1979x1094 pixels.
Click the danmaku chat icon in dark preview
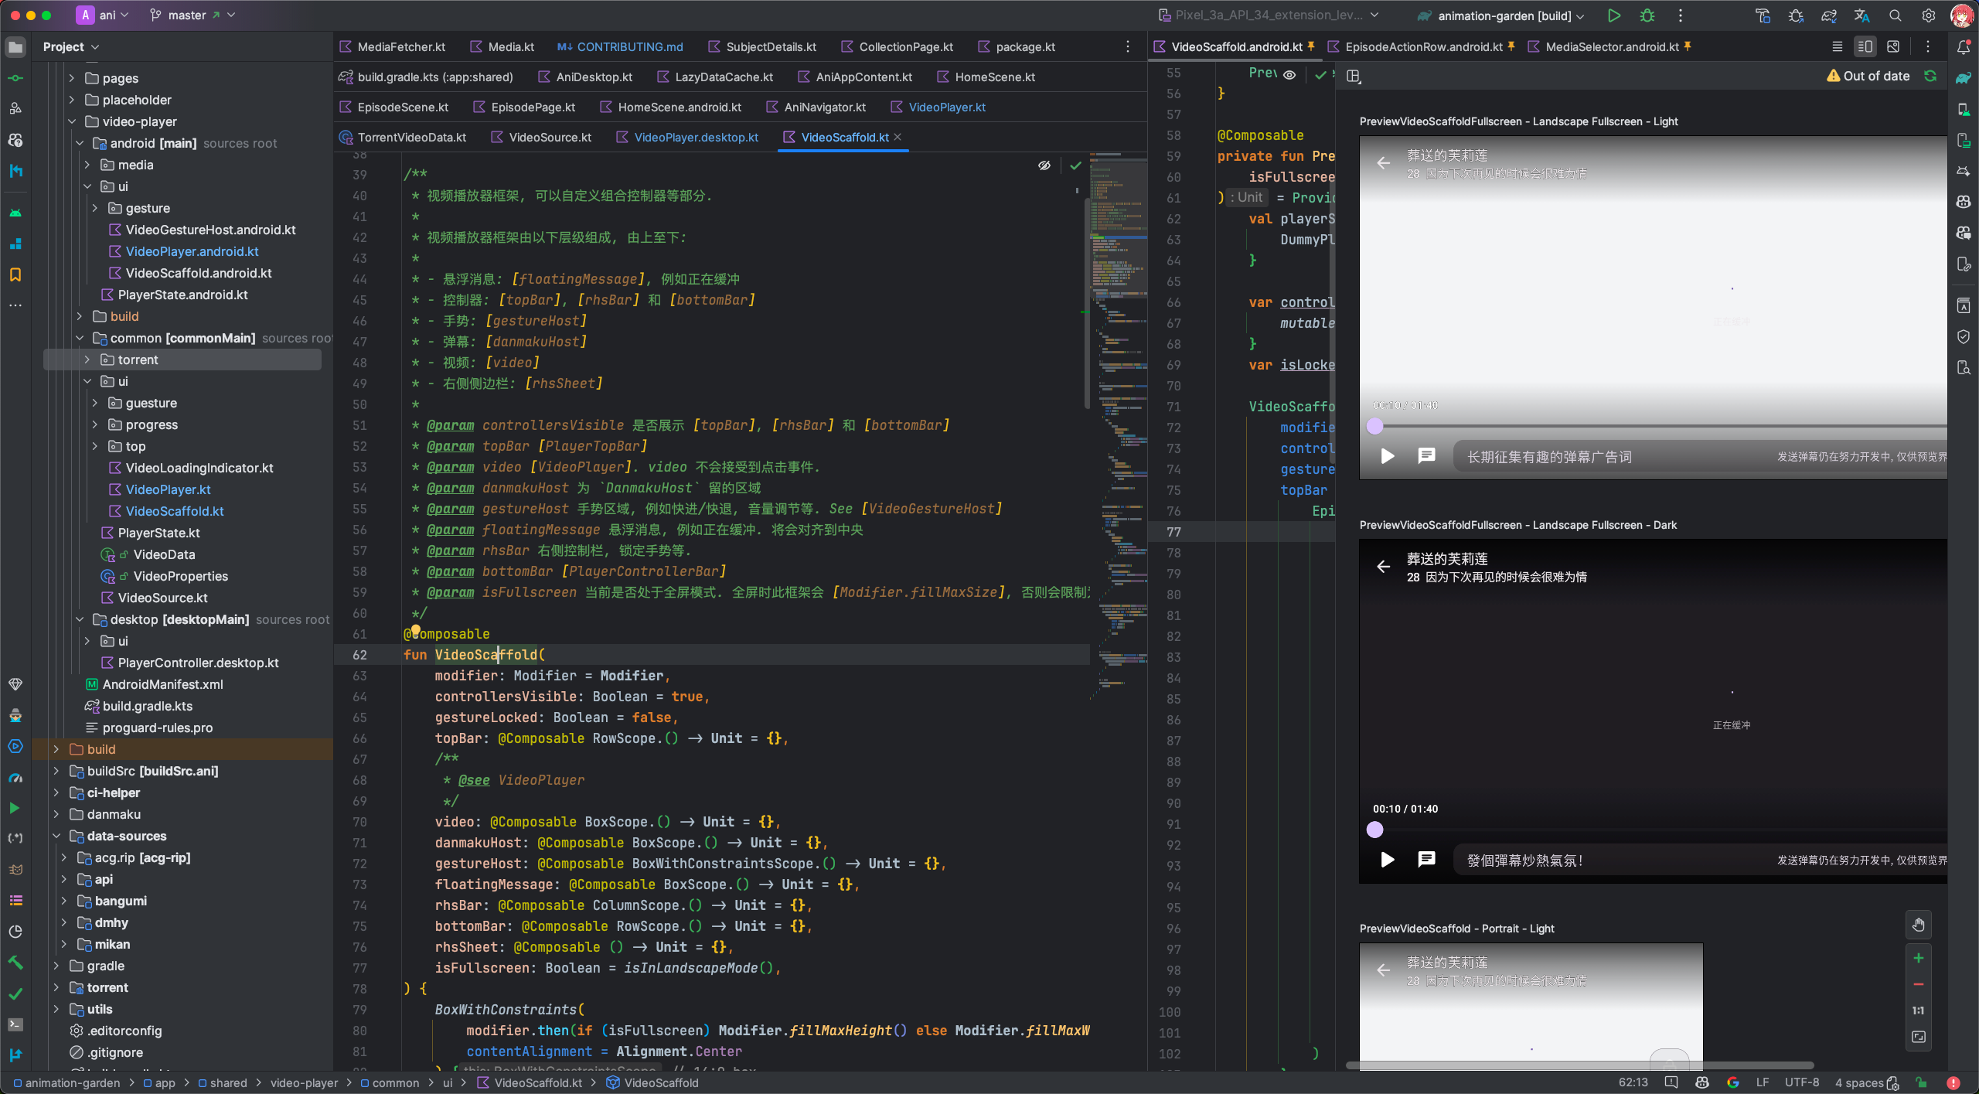pos(1427,859)
